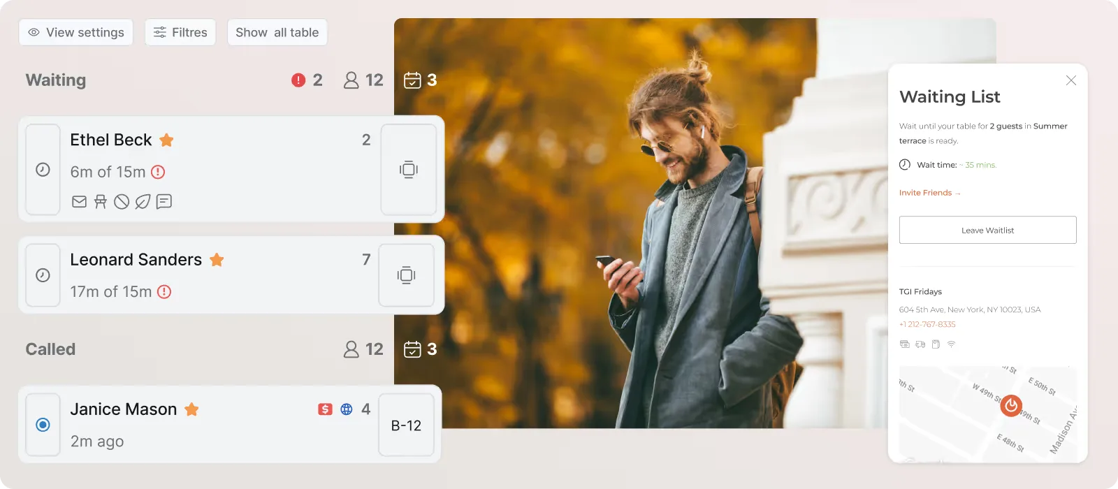Click the '2m ago' called time
1118x489 pixels.
point(97,441)
